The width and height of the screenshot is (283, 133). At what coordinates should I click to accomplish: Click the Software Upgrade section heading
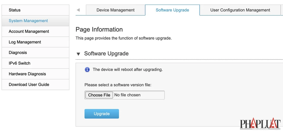[106, 54]
